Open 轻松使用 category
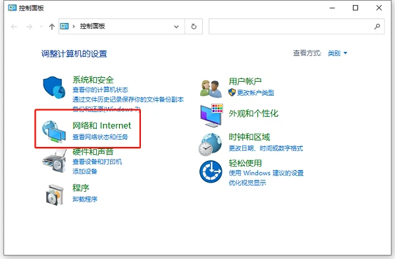This screenshot has height=259, width=395. point(245,163)
